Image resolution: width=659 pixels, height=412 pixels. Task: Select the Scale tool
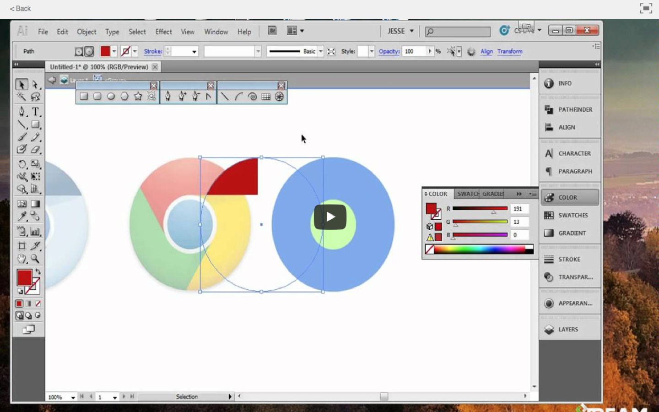35,164
